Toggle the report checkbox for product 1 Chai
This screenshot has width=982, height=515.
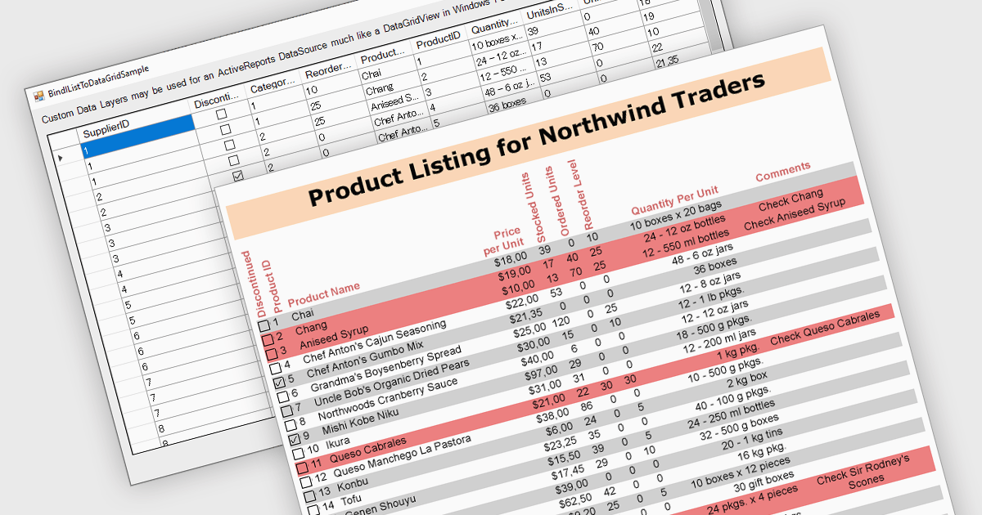coord(264,327)
